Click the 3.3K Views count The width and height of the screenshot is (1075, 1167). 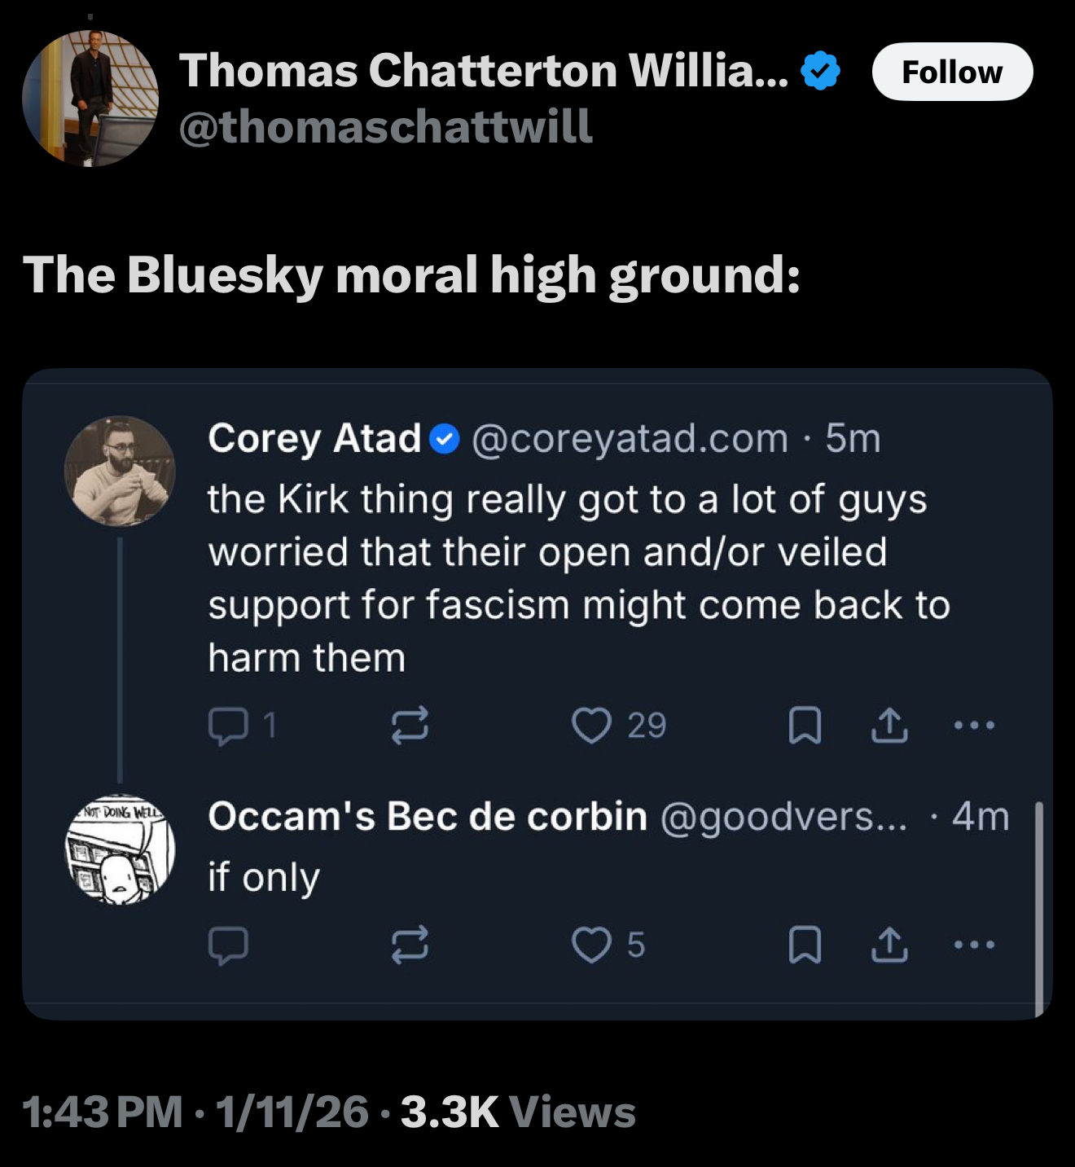(x=518, y=1112)
